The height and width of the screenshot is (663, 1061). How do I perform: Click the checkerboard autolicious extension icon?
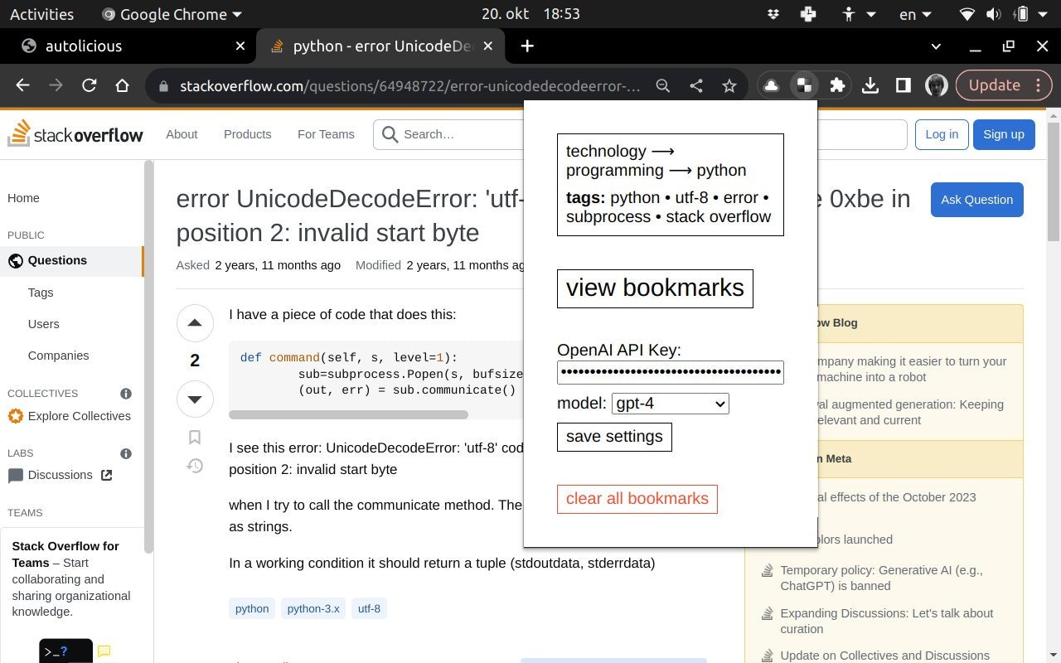tap(804, 85)
